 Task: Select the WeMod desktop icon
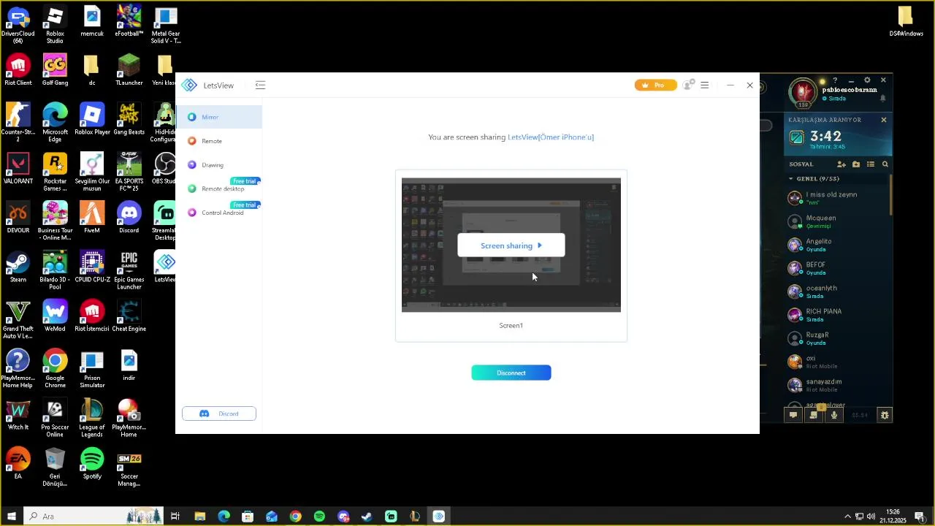[55, 316]
